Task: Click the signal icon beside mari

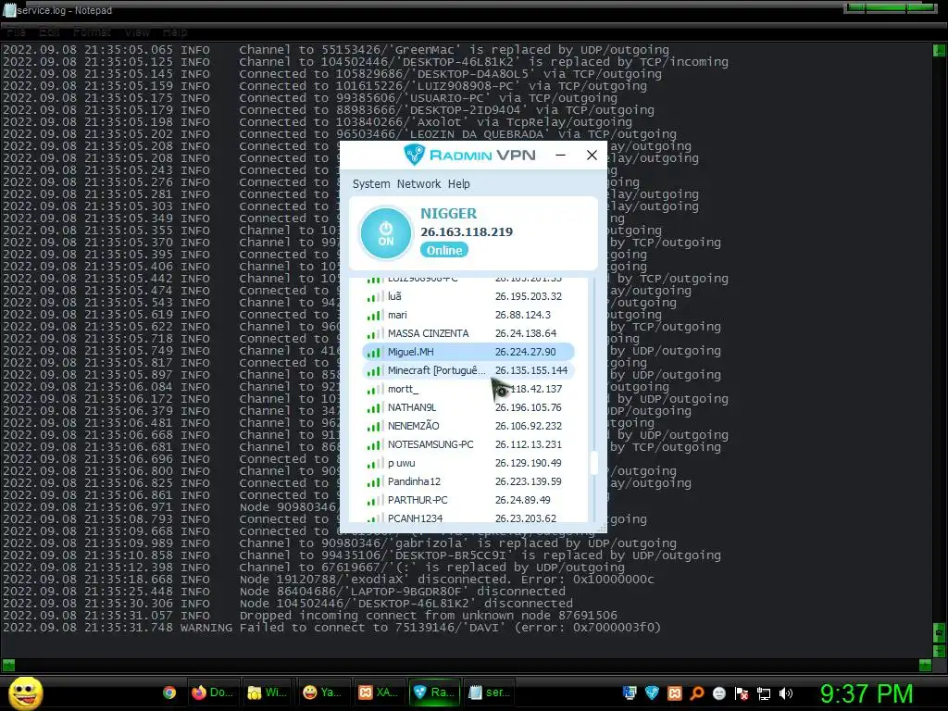Action: [374, 316]
